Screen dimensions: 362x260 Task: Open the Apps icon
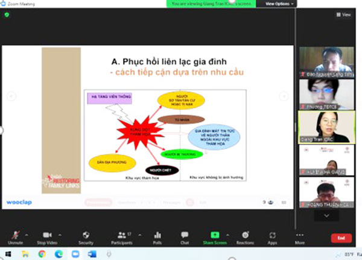pos(272,236)
